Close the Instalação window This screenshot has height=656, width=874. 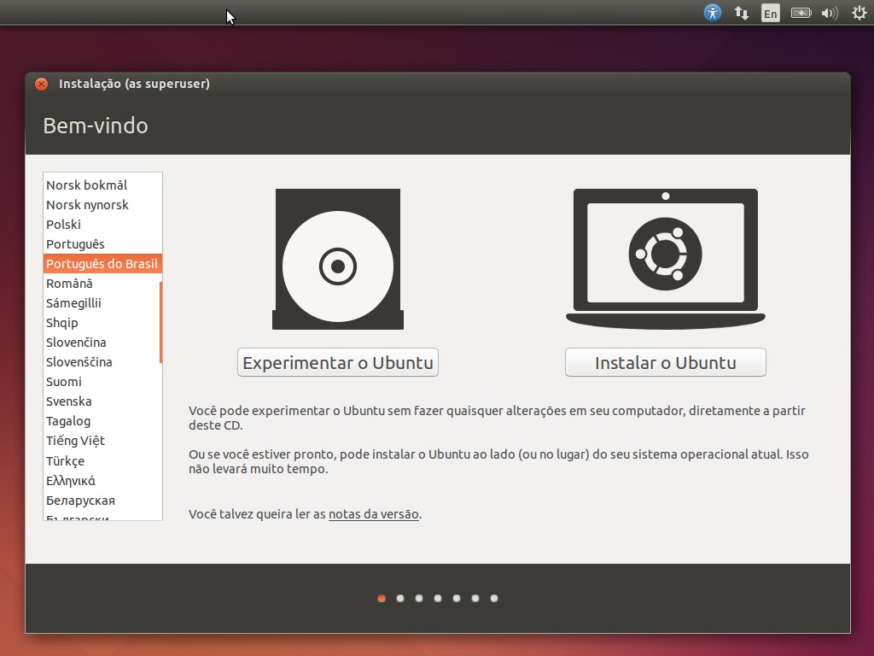click(41, 84)
